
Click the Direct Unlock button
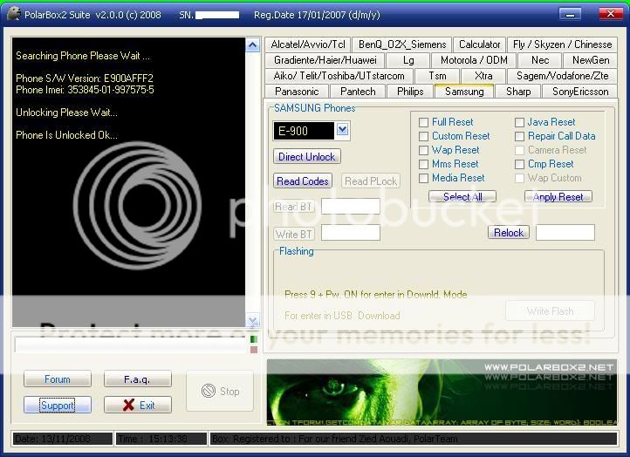pyautogui.click(x=306, y=157)
